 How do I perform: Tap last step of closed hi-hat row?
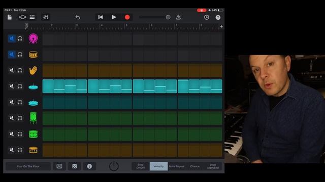pos(217,86)
